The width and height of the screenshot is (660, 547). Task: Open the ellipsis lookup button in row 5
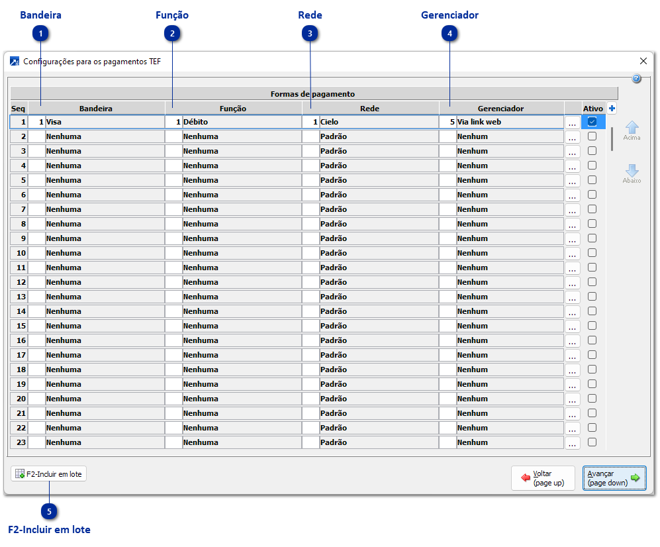[x=572, y=180]
